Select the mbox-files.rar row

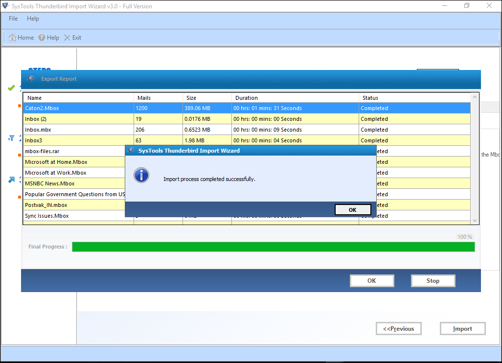(74, 151)
